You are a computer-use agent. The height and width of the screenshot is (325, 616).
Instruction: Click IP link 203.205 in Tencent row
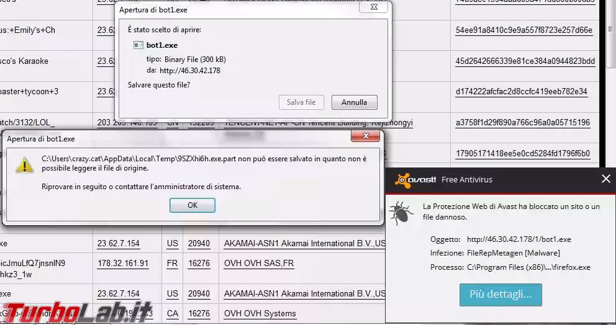point(127,123)
